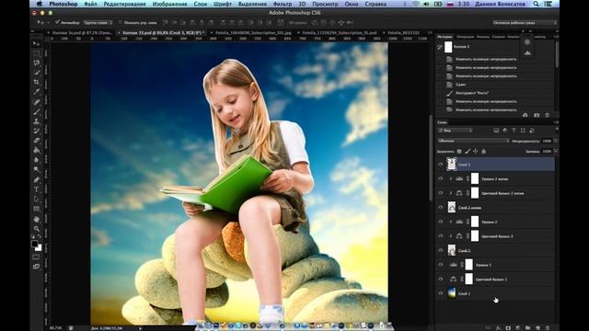
Task: Select the Lasso tool
Action: pos(37,63)
